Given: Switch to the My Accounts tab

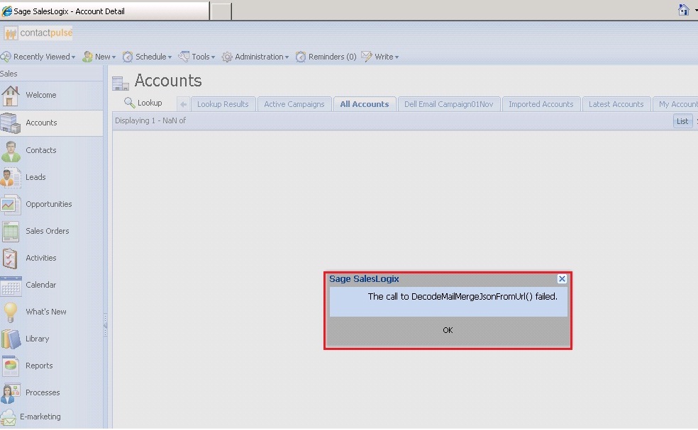Looking at the screenshot, I should (676, 105).
